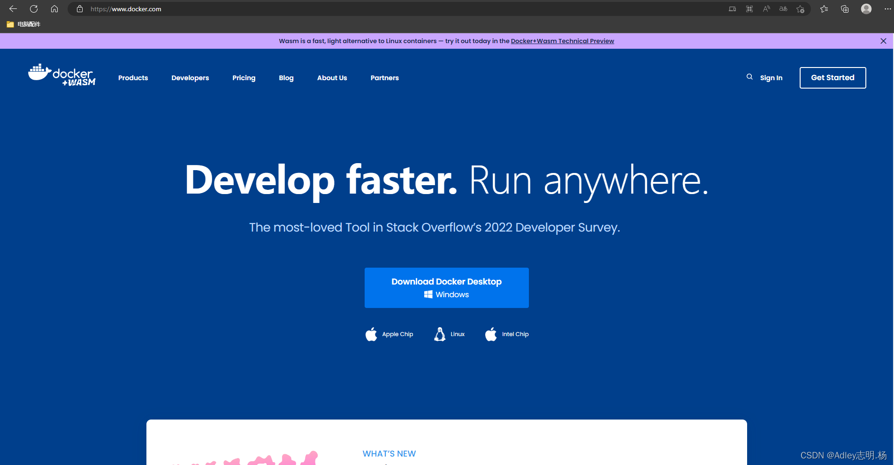Select the Apple Chip download option
894x465 pixels.
[389, 334]
